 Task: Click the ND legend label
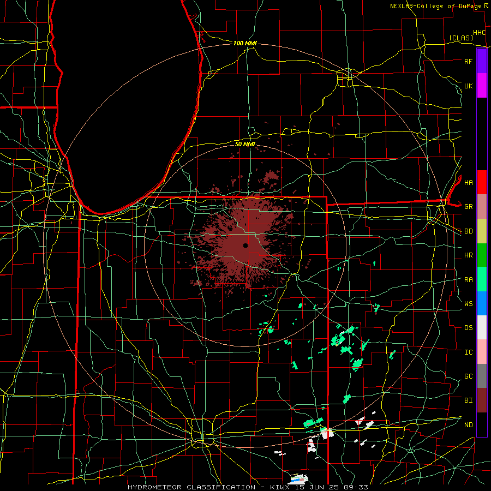(468, 425)
